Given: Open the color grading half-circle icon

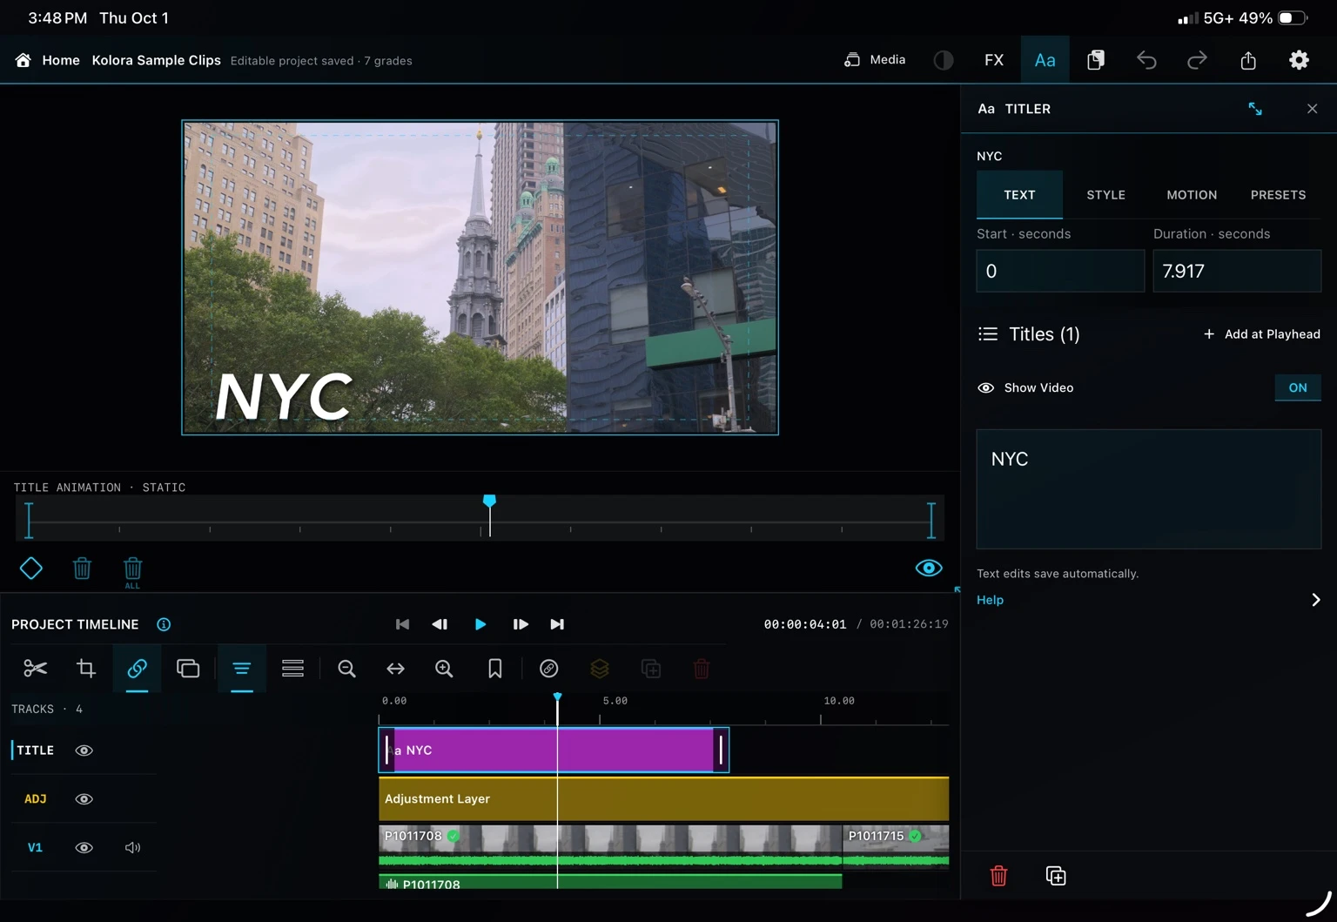Looking at the screenshot, I should 944,60.
